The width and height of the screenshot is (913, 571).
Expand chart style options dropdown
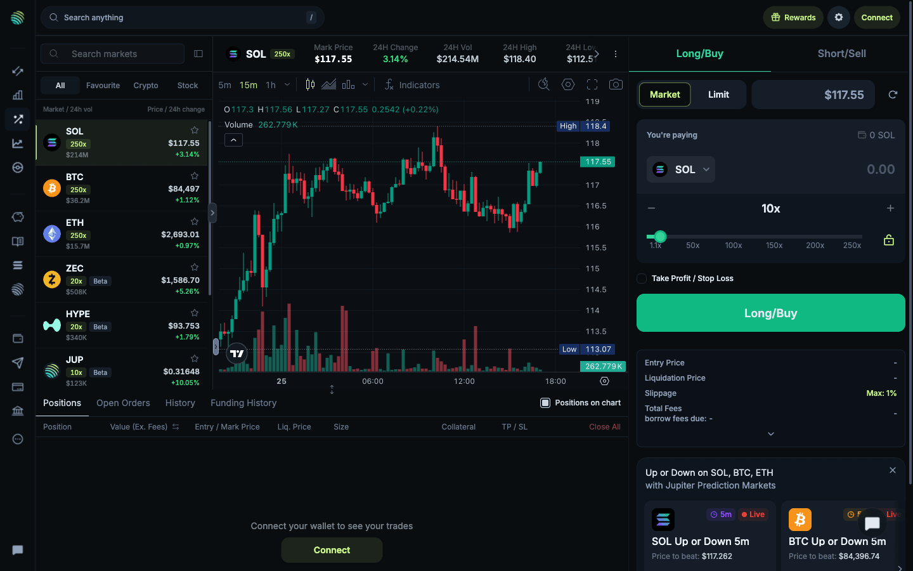pos(365,84)
